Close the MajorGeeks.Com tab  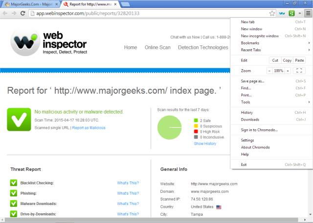pos(57,4)
